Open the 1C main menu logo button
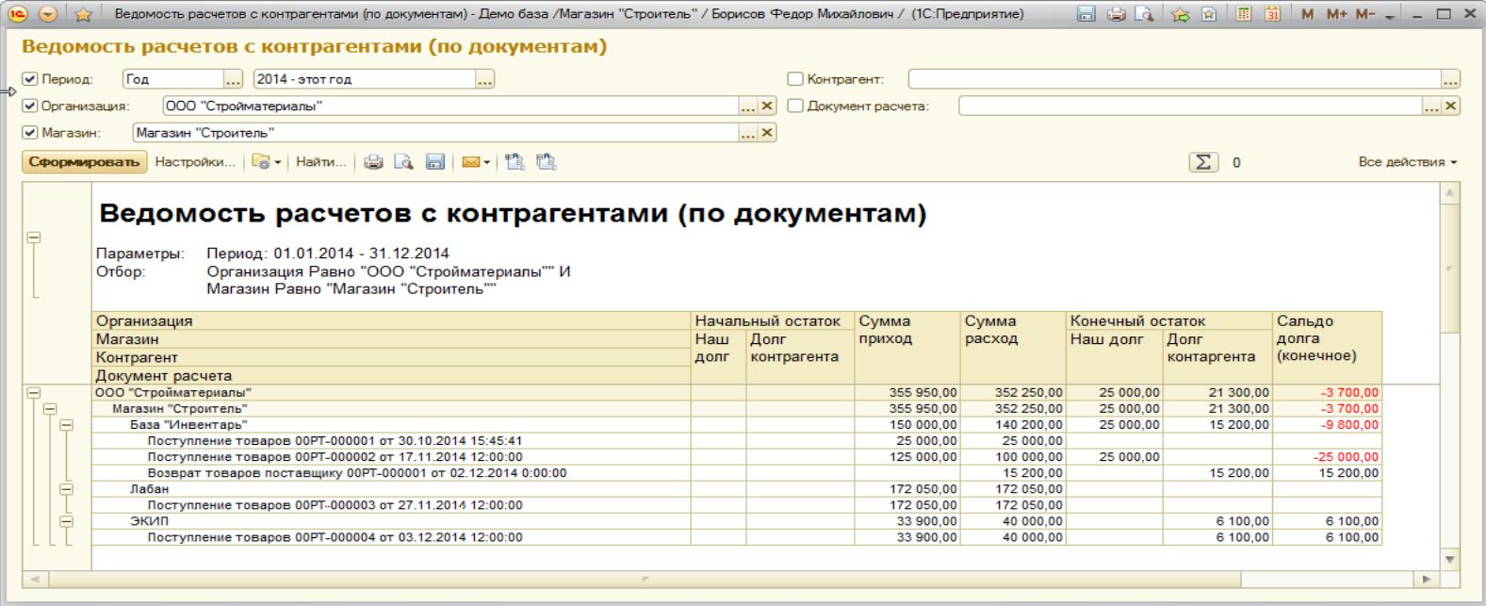The height and width of the screenshot is (606, 1486). click(19, 14)
